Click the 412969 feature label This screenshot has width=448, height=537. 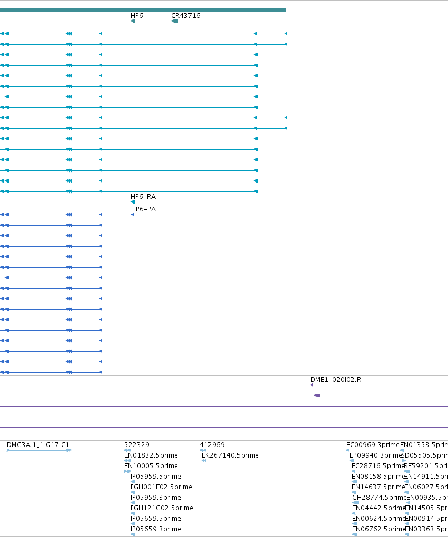coord(212,445)
